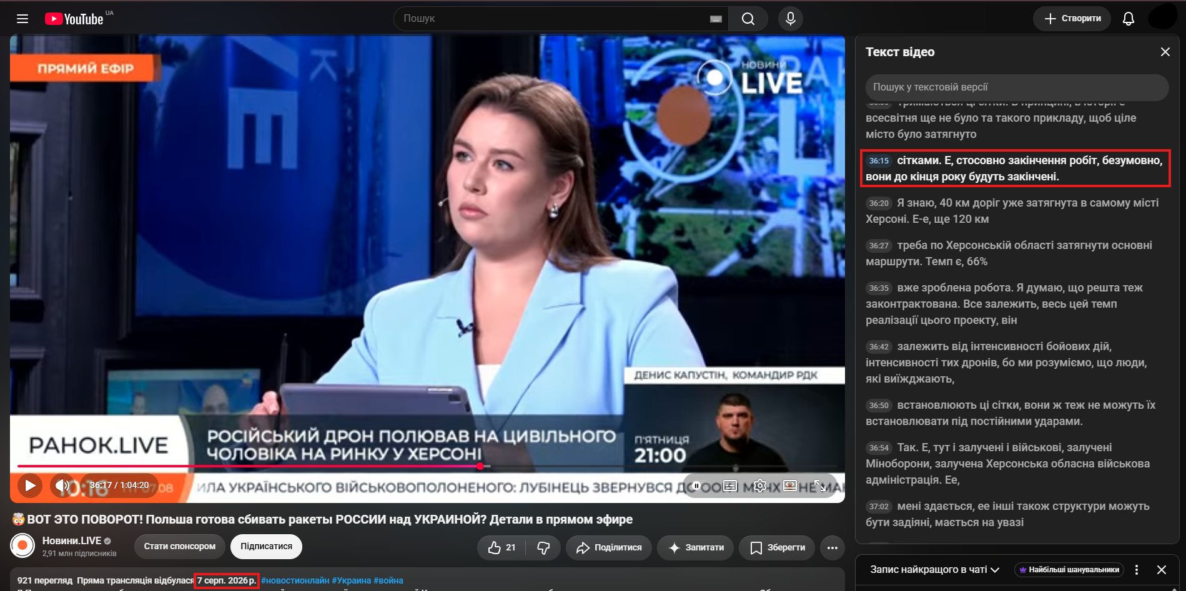1186x591 pixels.
Task: Open the Новини.LIVE channel avatar
Action: (22, 545)
